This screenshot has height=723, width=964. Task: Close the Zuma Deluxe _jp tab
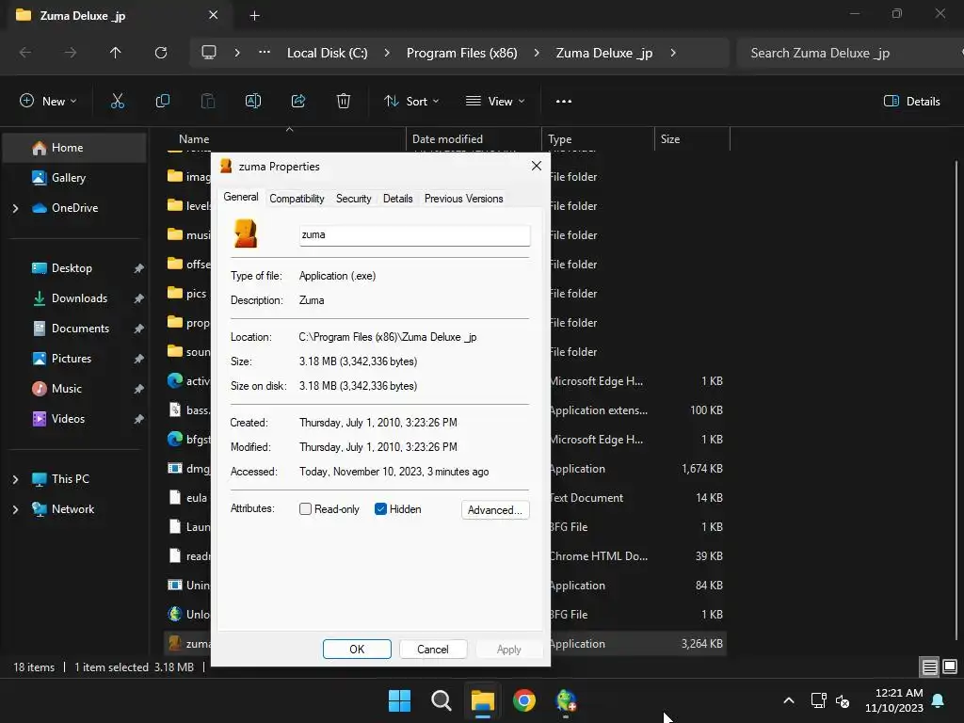pos(214,15)
